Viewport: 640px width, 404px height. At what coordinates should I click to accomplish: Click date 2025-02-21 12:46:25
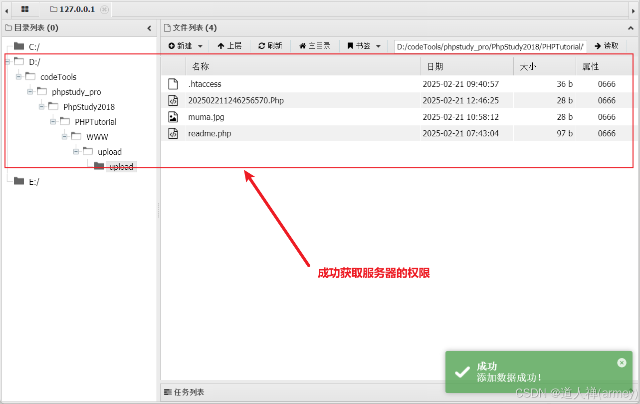coord(460,100)
